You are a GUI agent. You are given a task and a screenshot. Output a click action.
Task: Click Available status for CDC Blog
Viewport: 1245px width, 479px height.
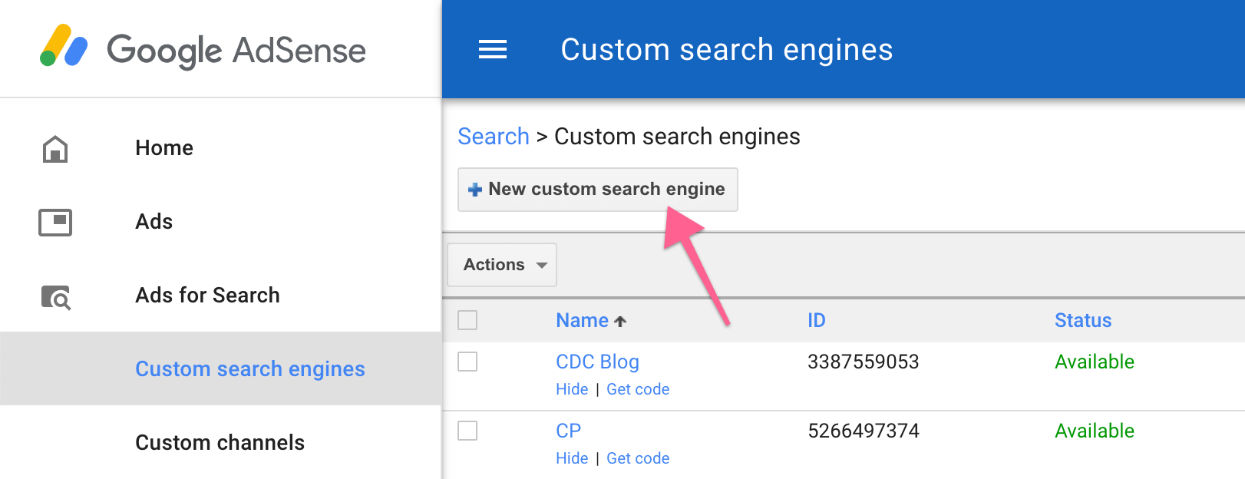coord(1095,362)
